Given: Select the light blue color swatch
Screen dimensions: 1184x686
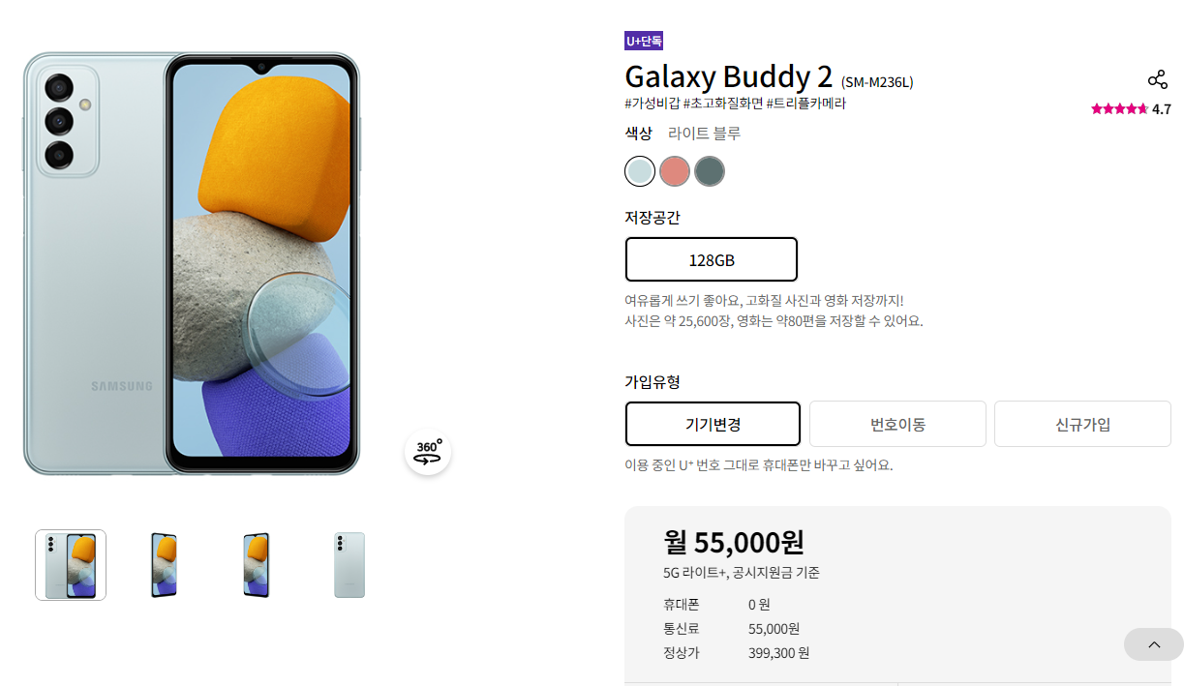Looking at the screenshot, I should (x=640, y=171).
